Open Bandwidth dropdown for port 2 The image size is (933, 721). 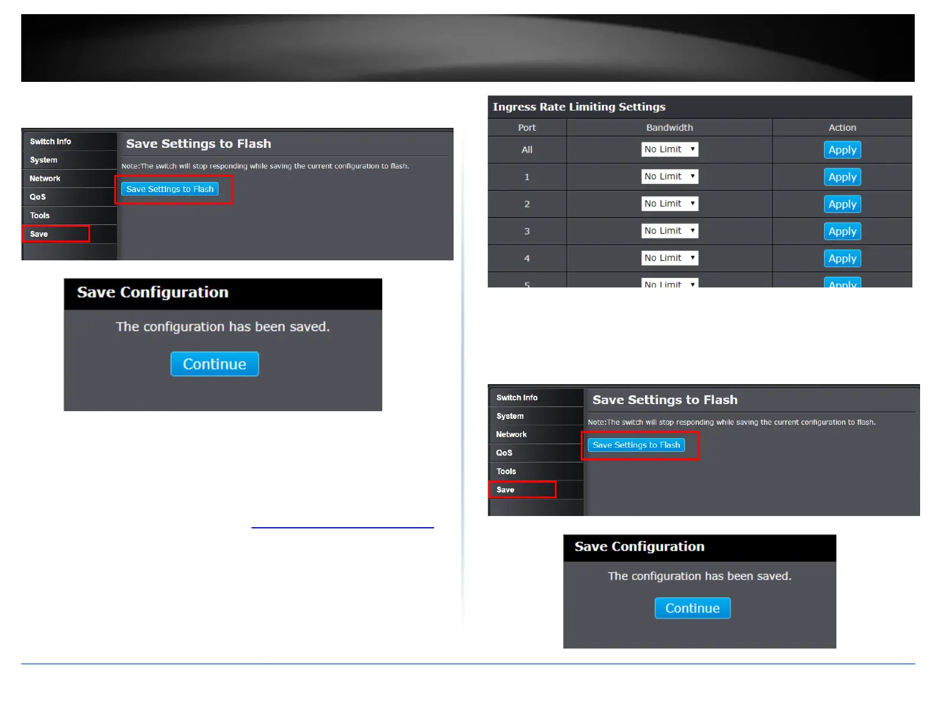[x=670, y=204]
